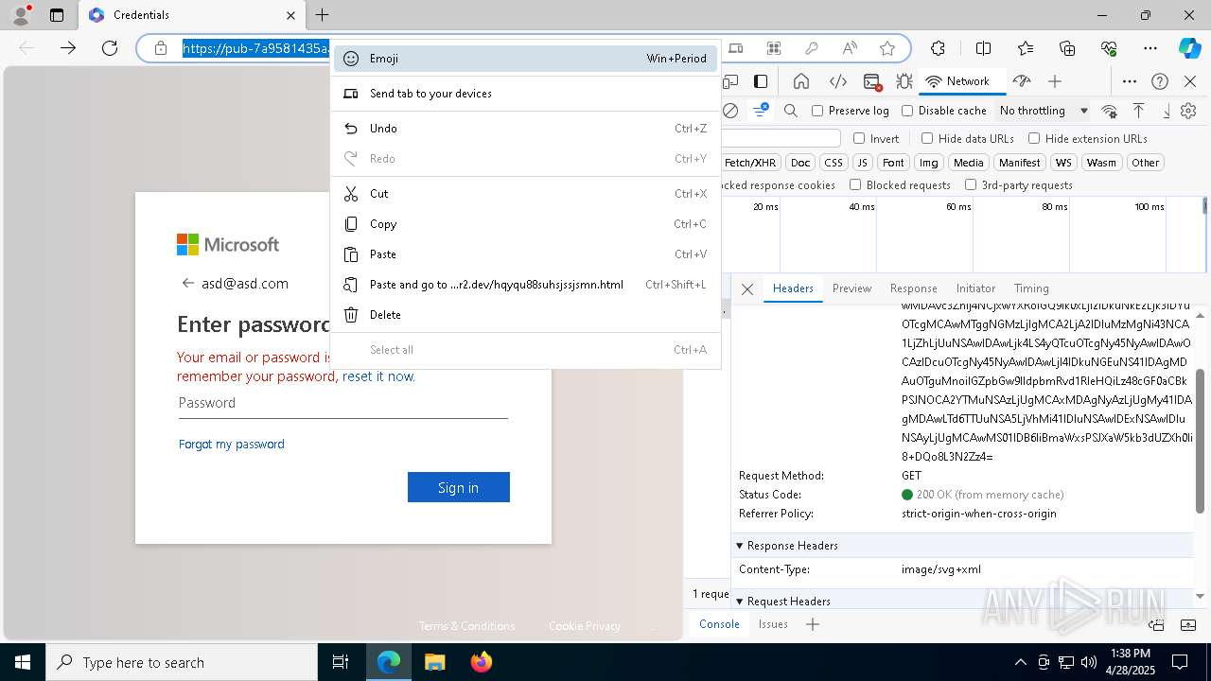Open the Timing tab
1211x681 pixels.
(1031, 288)
